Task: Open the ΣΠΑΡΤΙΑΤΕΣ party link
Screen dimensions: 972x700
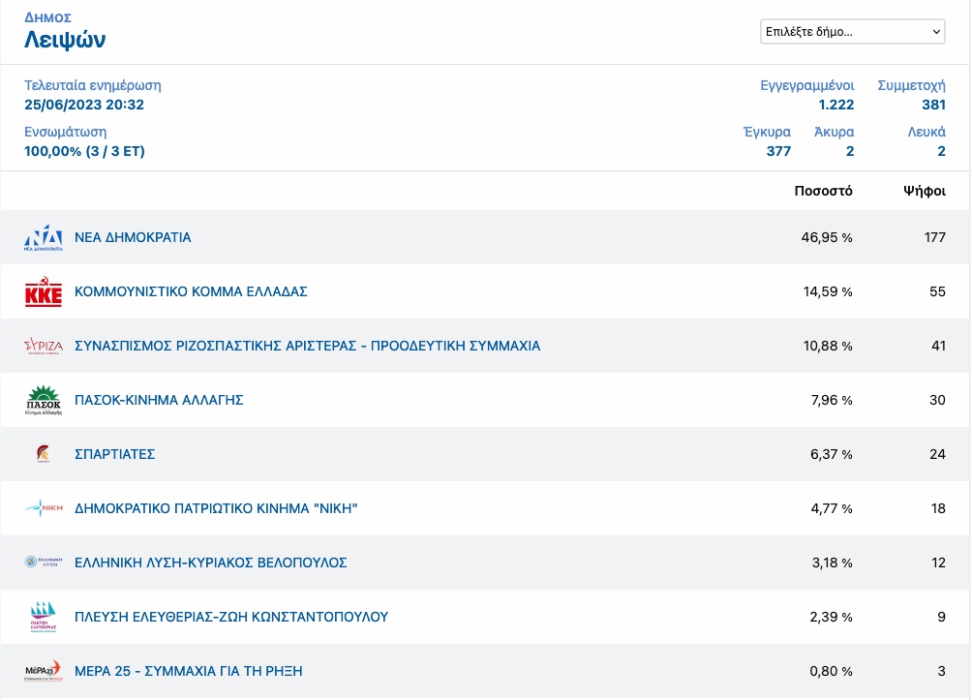Action: [x=114, y=454]
